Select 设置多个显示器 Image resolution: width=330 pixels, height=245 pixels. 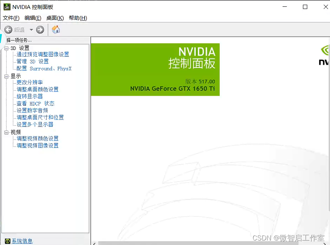35,125
